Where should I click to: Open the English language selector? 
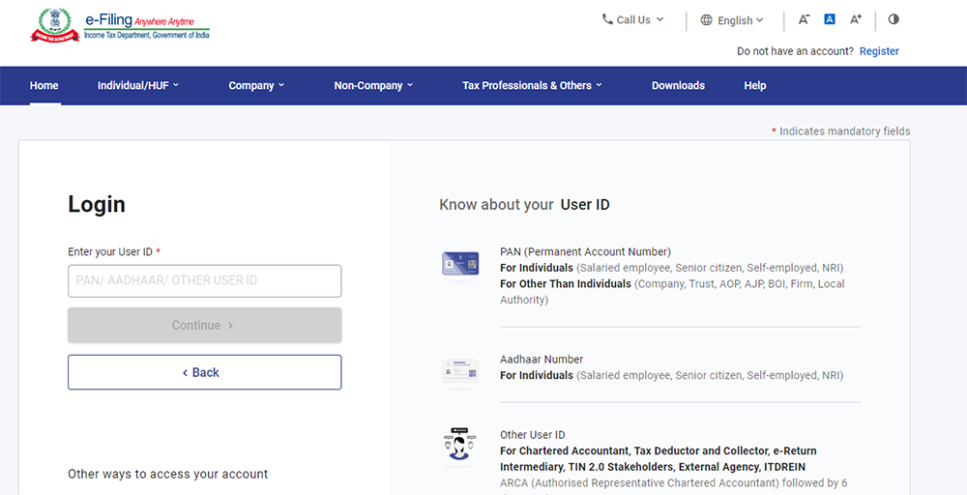(x=732, y=20)
